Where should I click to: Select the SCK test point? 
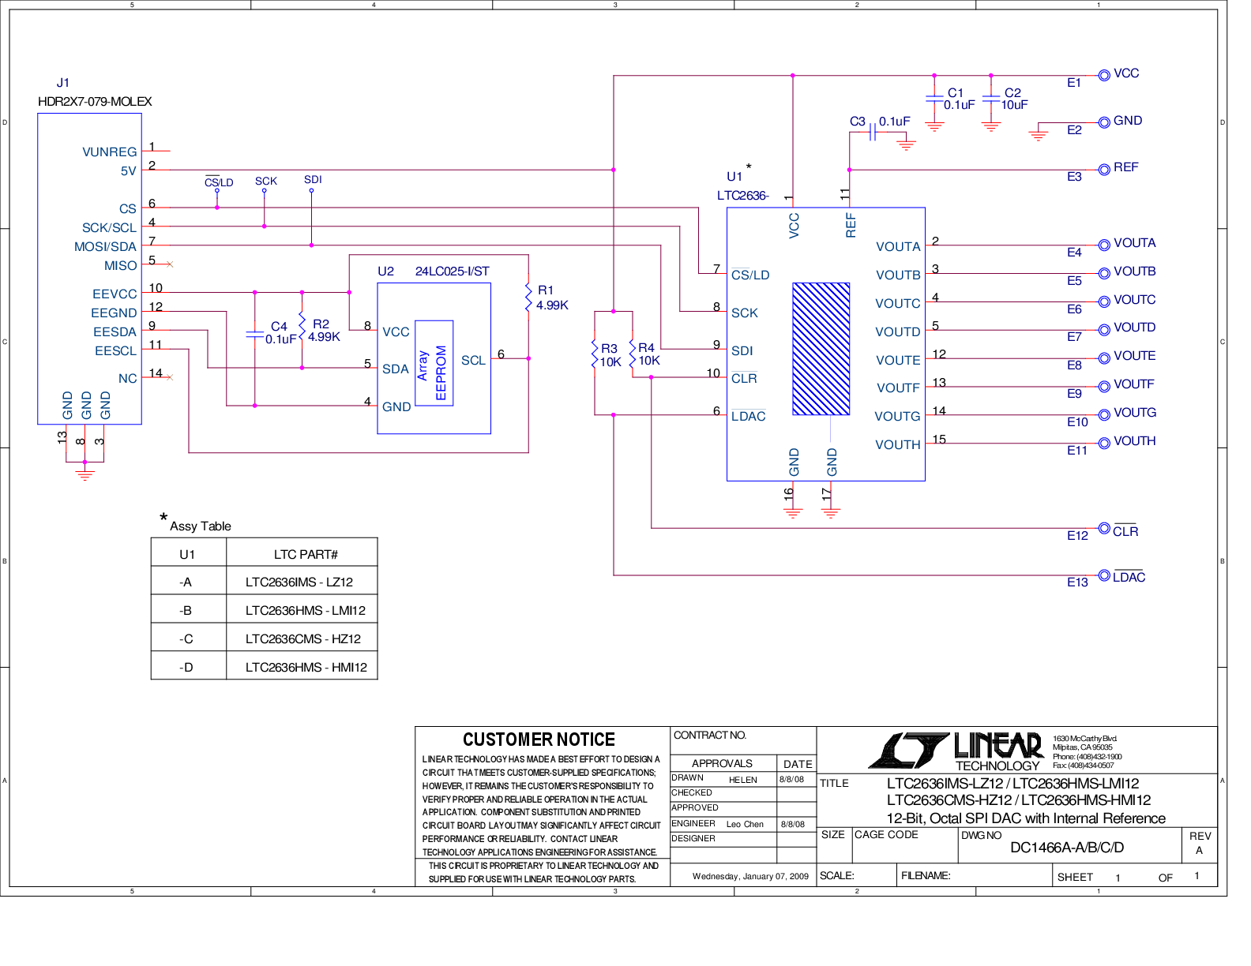(x=265, y=190)
